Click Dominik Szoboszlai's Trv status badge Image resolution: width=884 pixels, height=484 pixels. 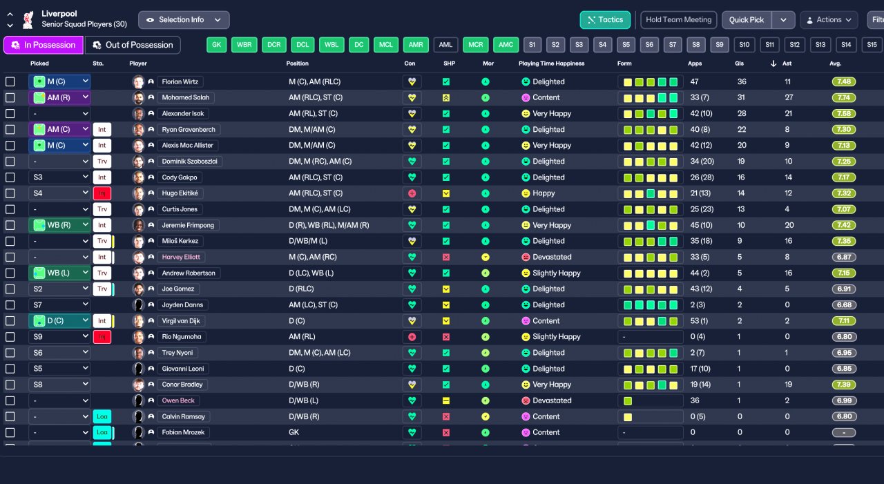[102, 162]
